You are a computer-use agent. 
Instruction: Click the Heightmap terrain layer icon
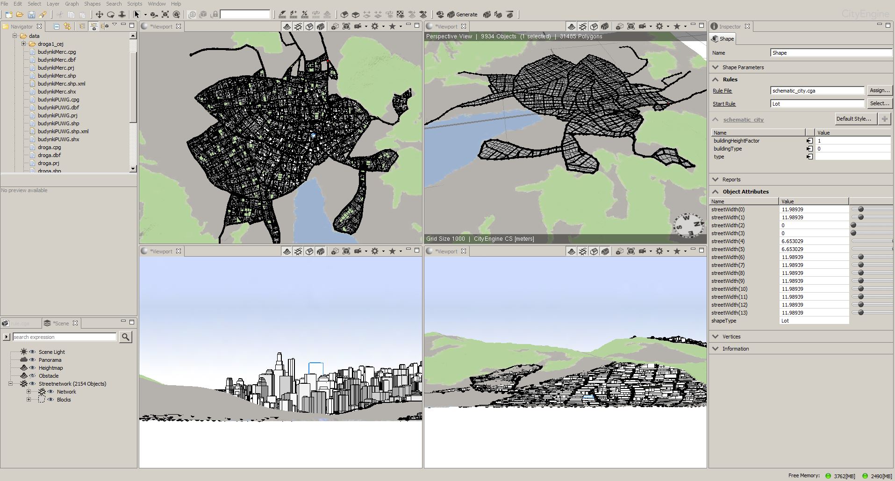24,367
